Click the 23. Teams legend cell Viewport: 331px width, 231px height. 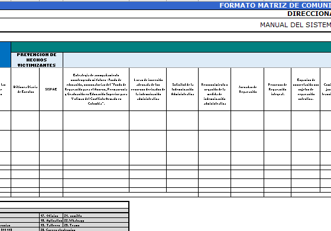pos(96,225)
